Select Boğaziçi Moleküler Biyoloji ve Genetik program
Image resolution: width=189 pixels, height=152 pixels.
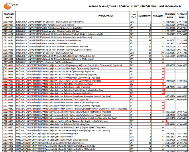point(63,96)
